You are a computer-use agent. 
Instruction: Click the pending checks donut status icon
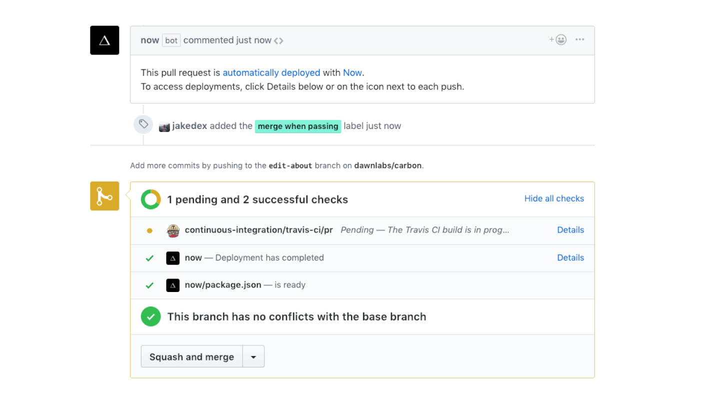pos(150,199)
